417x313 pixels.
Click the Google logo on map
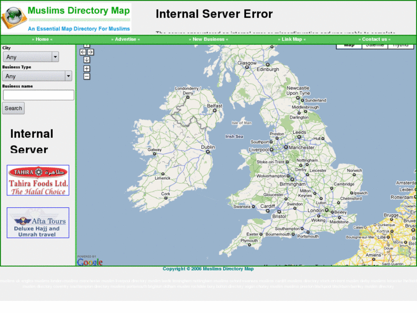click(89, 261)
